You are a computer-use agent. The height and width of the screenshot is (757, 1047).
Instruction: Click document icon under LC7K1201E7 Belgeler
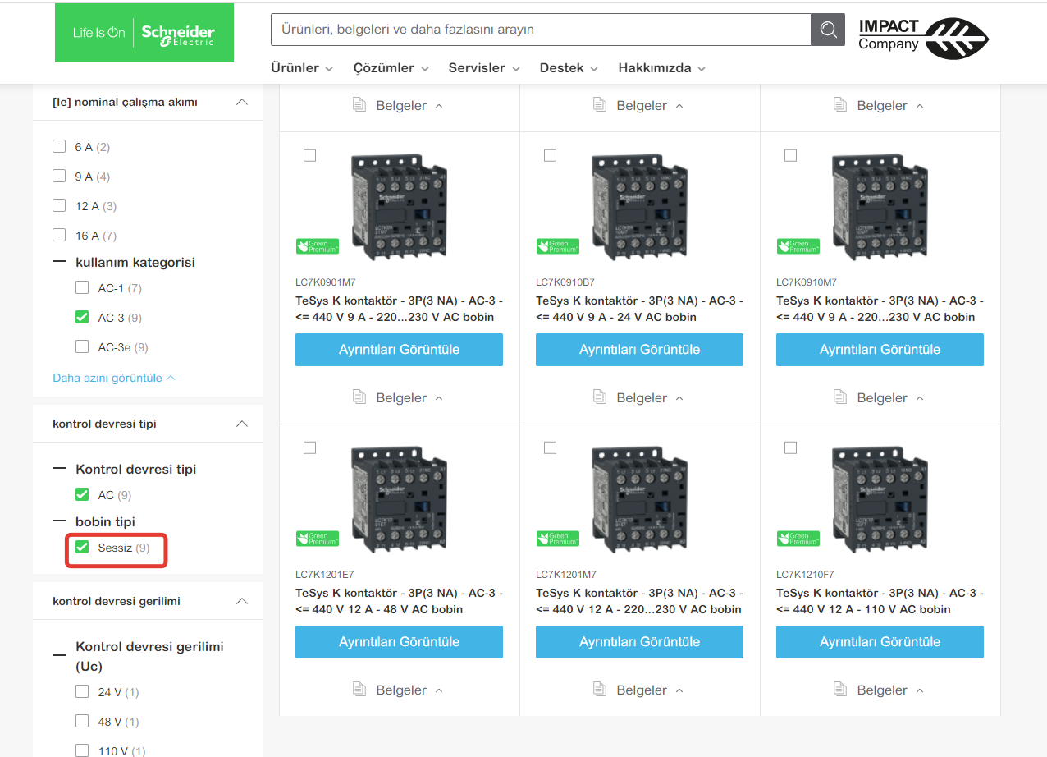click(x=359, y=690)
